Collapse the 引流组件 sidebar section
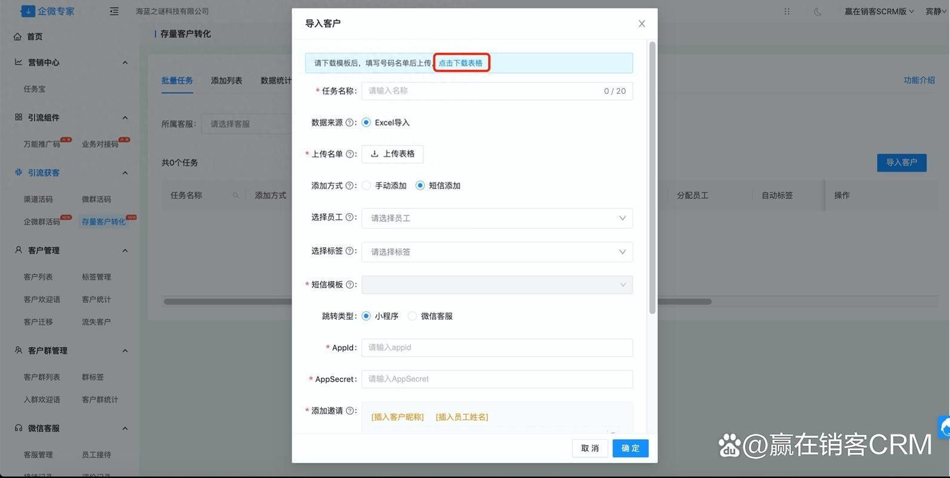This screenshot has width=950, height=478. pyautogui.click(x=125, y=118)
